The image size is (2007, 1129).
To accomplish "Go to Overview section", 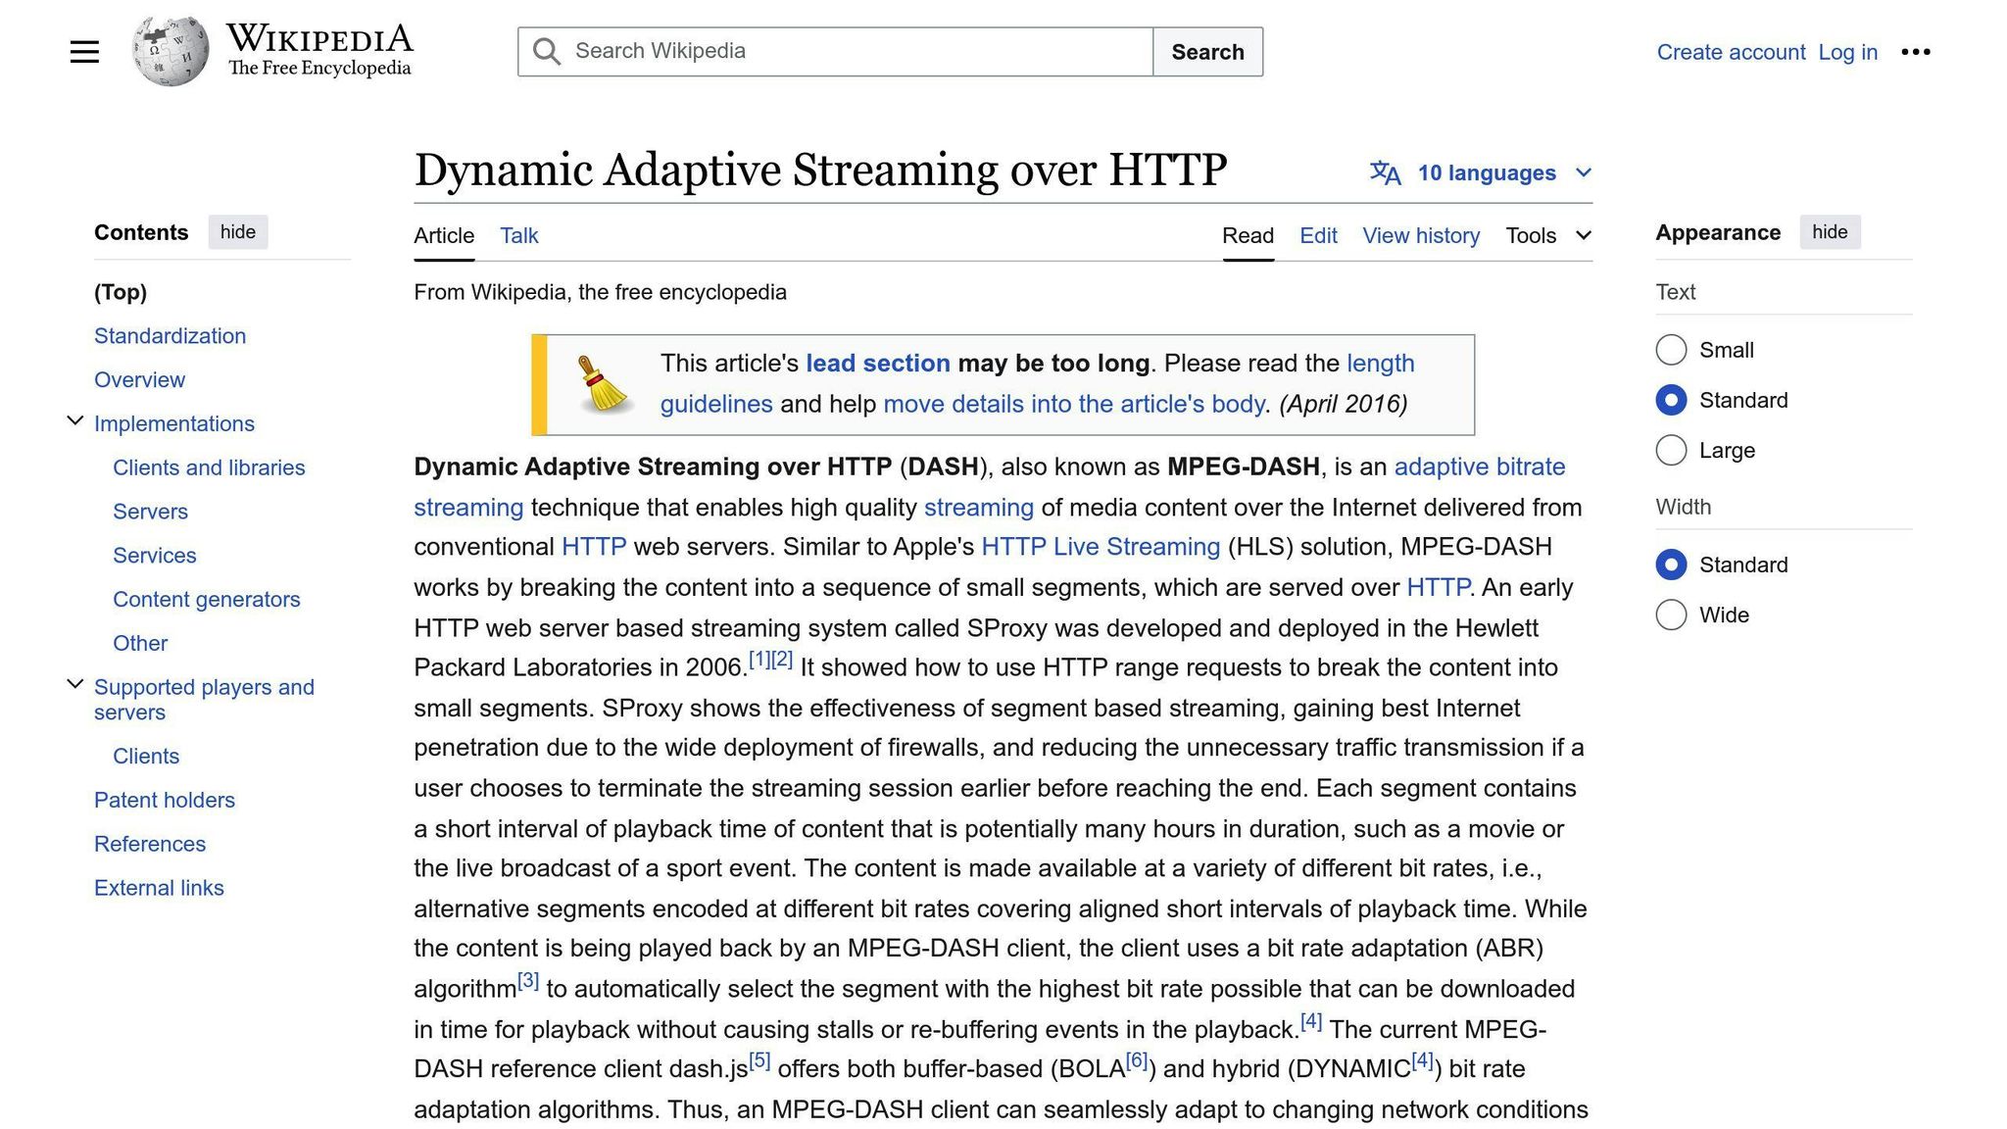I will pyautogui.click(x=139, y=380).
